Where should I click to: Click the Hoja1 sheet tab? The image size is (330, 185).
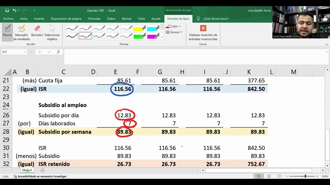pos(27,170)
